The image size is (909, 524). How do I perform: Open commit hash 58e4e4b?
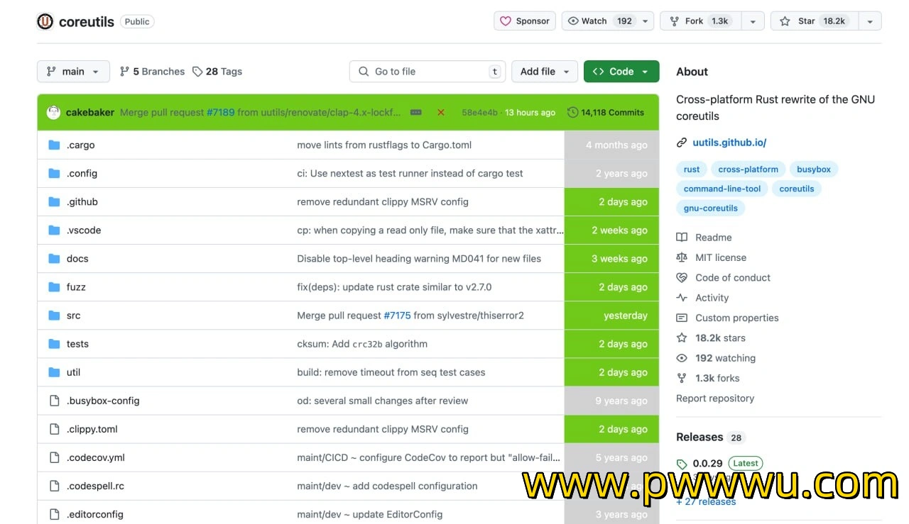tap(479, 112)
